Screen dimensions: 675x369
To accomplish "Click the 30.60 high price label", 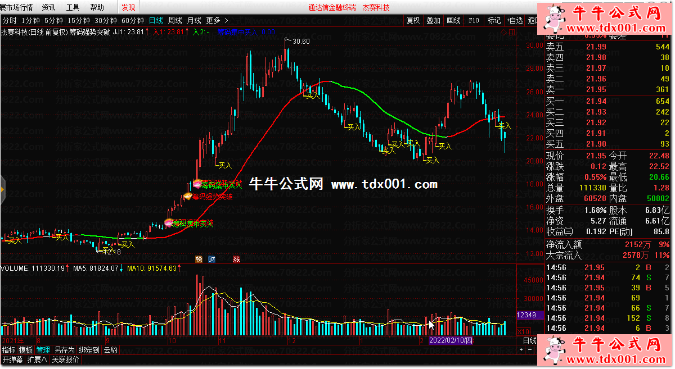I will [x=301, y=42].
